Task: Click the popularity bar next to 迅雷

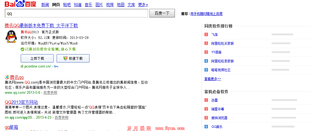Action: (284, 100)
